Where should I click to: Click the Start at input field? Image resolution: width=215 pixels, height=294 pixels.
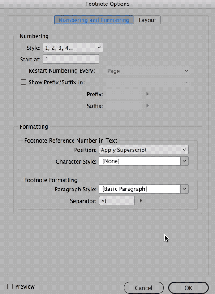[x=71, y=59]
